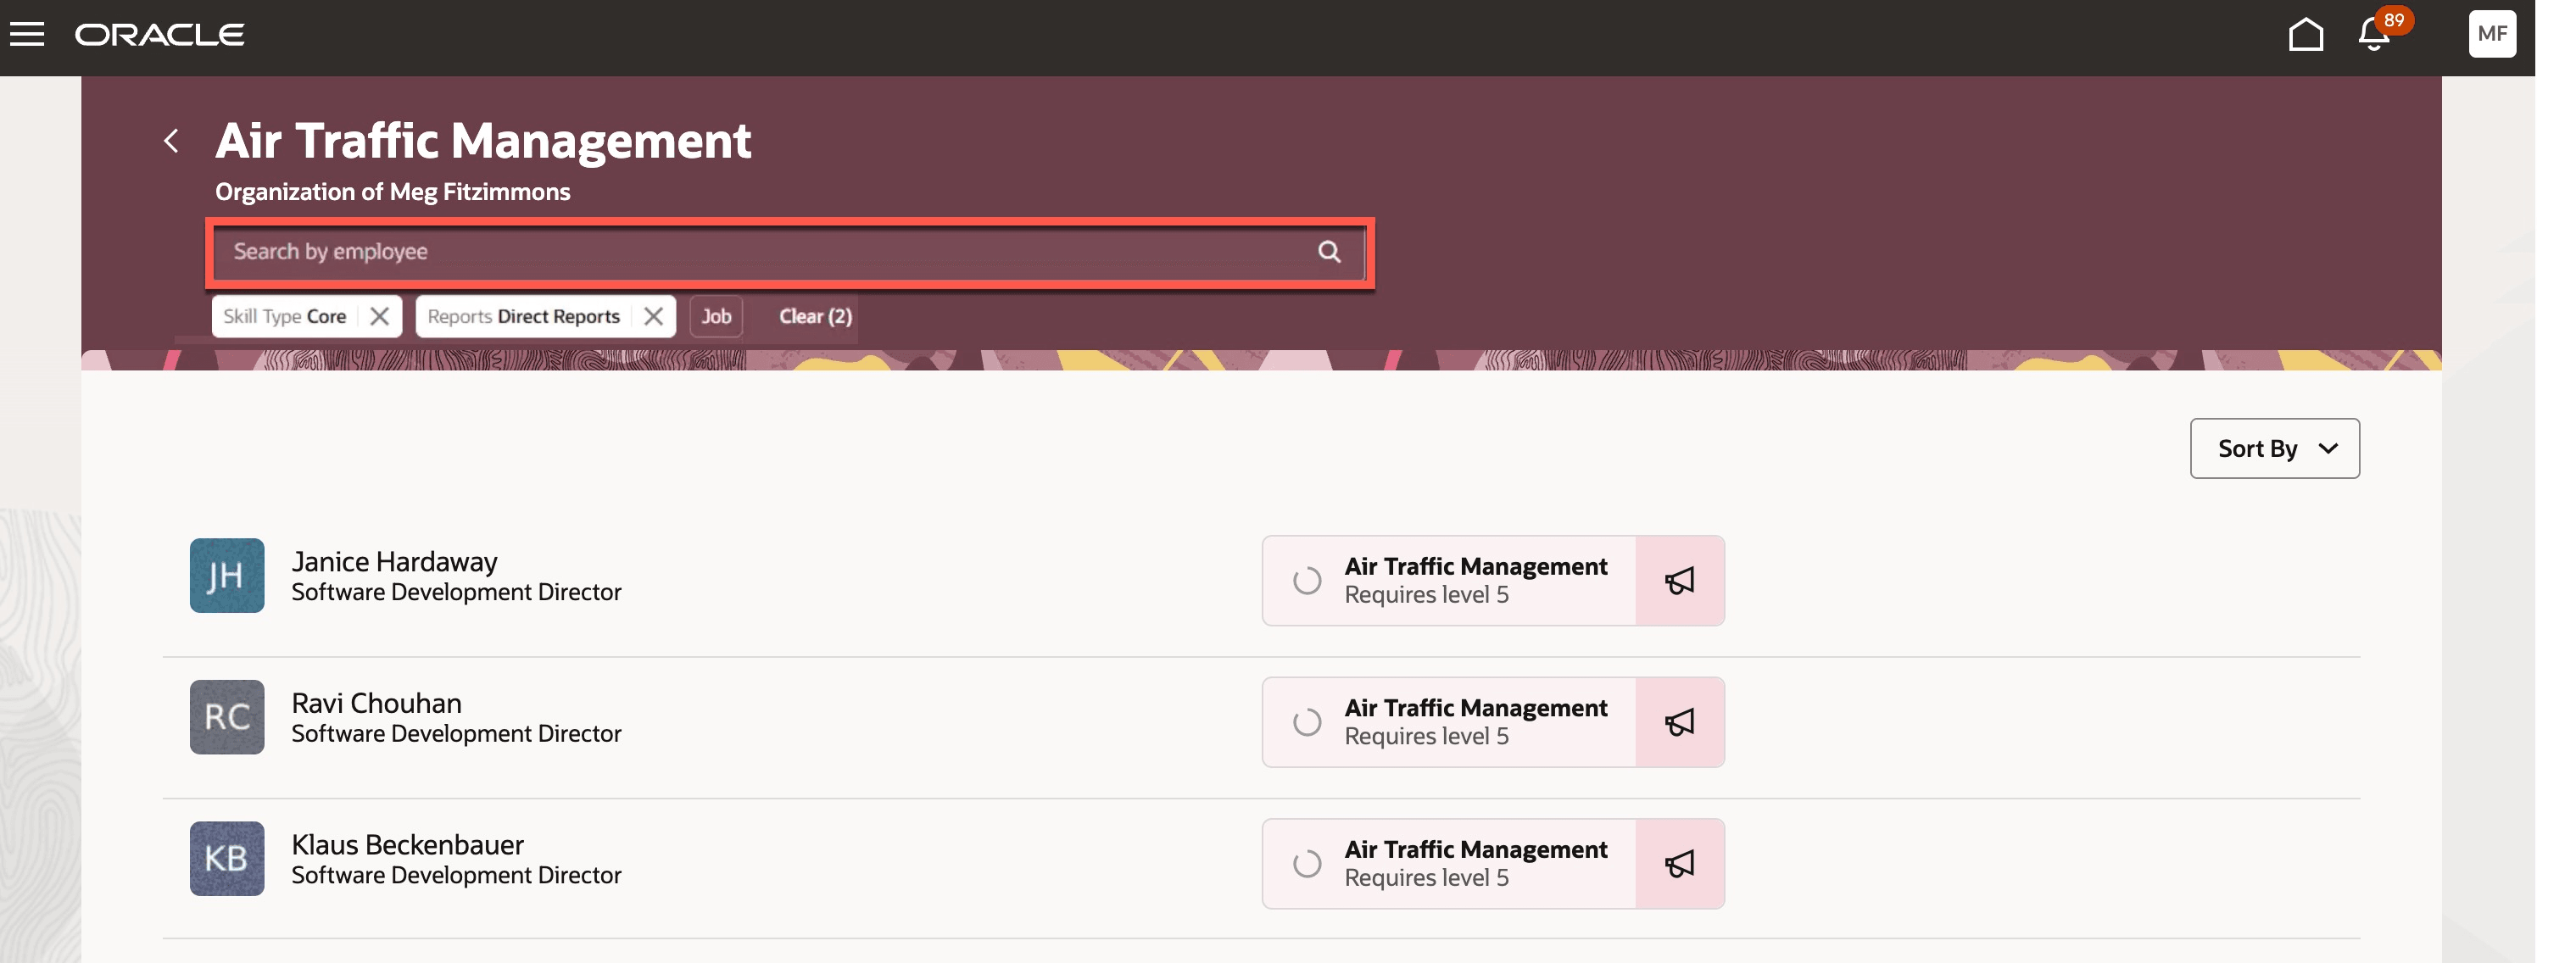Viewport: 2576px width, 963px height.
Task: Click the endorse megaphone on Janice Hardaway's skill
Action: pos(1680,580)
